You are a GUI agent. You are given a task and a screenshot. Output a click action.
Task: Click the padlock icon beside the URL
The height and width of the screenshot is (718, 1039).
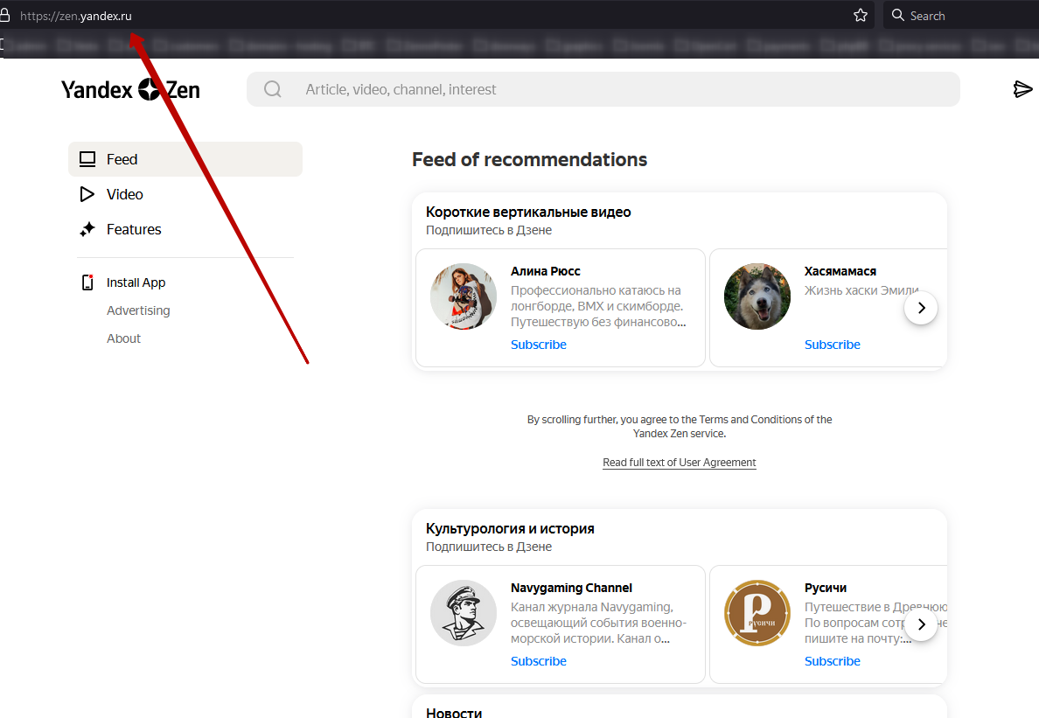[4, 16]
